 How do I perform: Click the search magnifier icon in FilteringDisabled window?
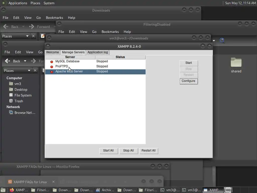coord(222,40)
